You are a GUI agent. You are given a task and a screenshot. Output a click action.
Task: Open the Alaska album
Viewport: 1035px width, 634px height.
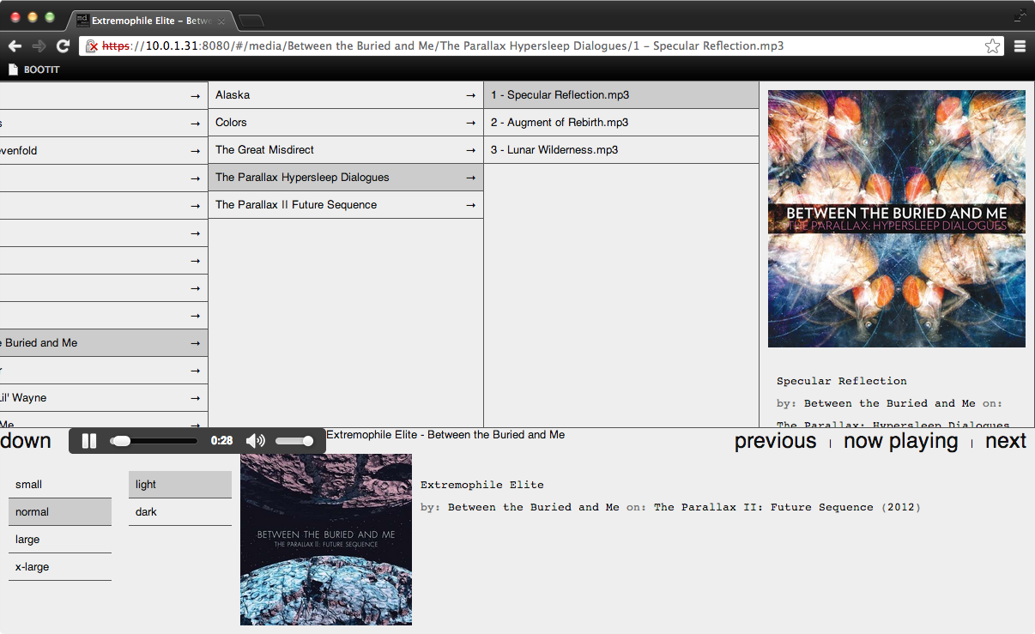point(346,95)
